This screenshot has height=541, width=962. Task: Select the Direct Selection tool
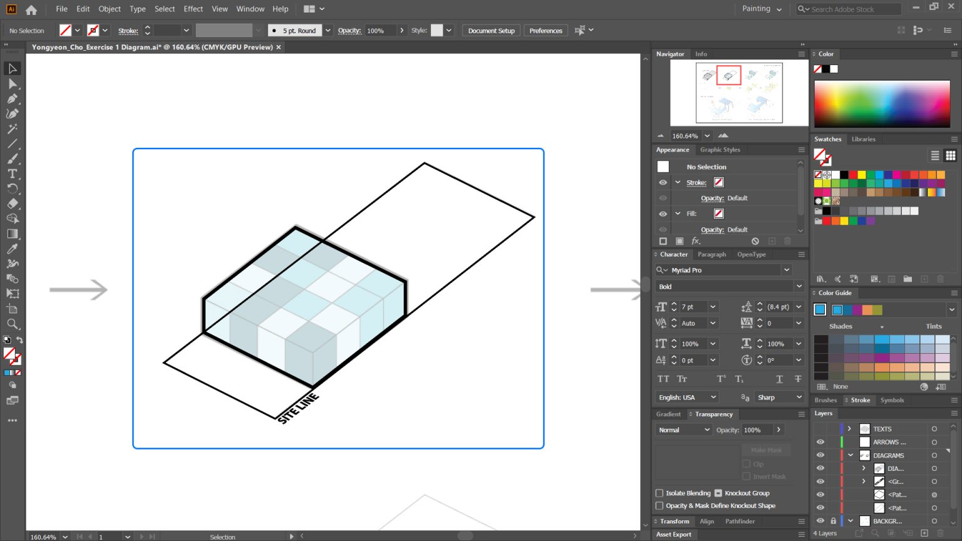tap(12, 84)
